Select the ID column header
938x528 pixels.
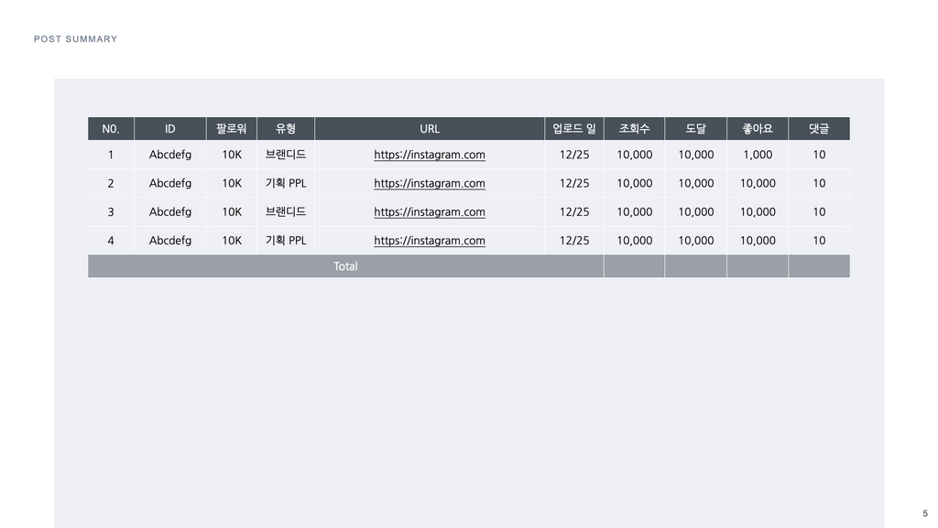[x=169, y=128]
